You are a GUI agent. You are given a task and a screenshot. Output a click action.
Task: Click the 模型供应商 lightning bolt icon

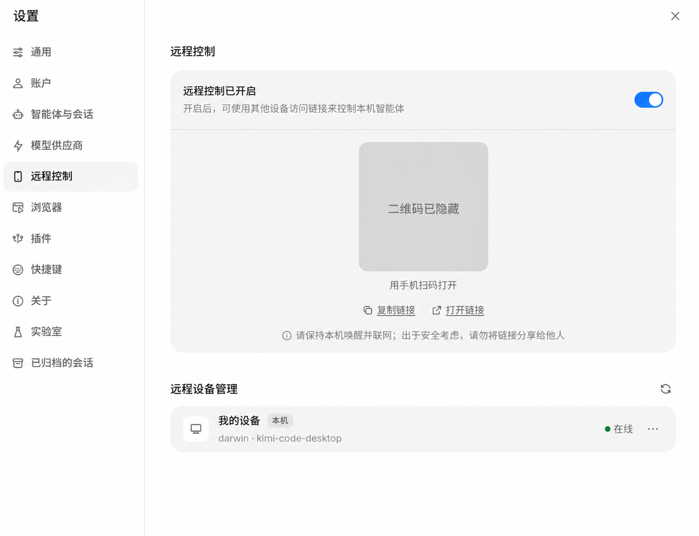click(x=18, y=145)
